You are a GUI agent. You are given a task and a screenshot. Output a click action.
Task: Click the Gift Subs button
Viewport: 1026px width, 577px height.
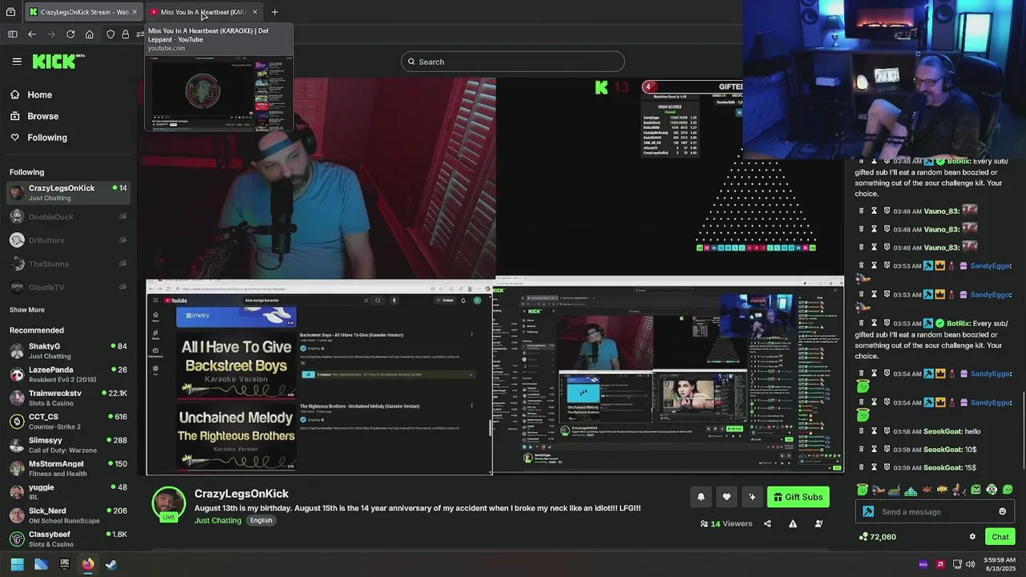[798, 497]
